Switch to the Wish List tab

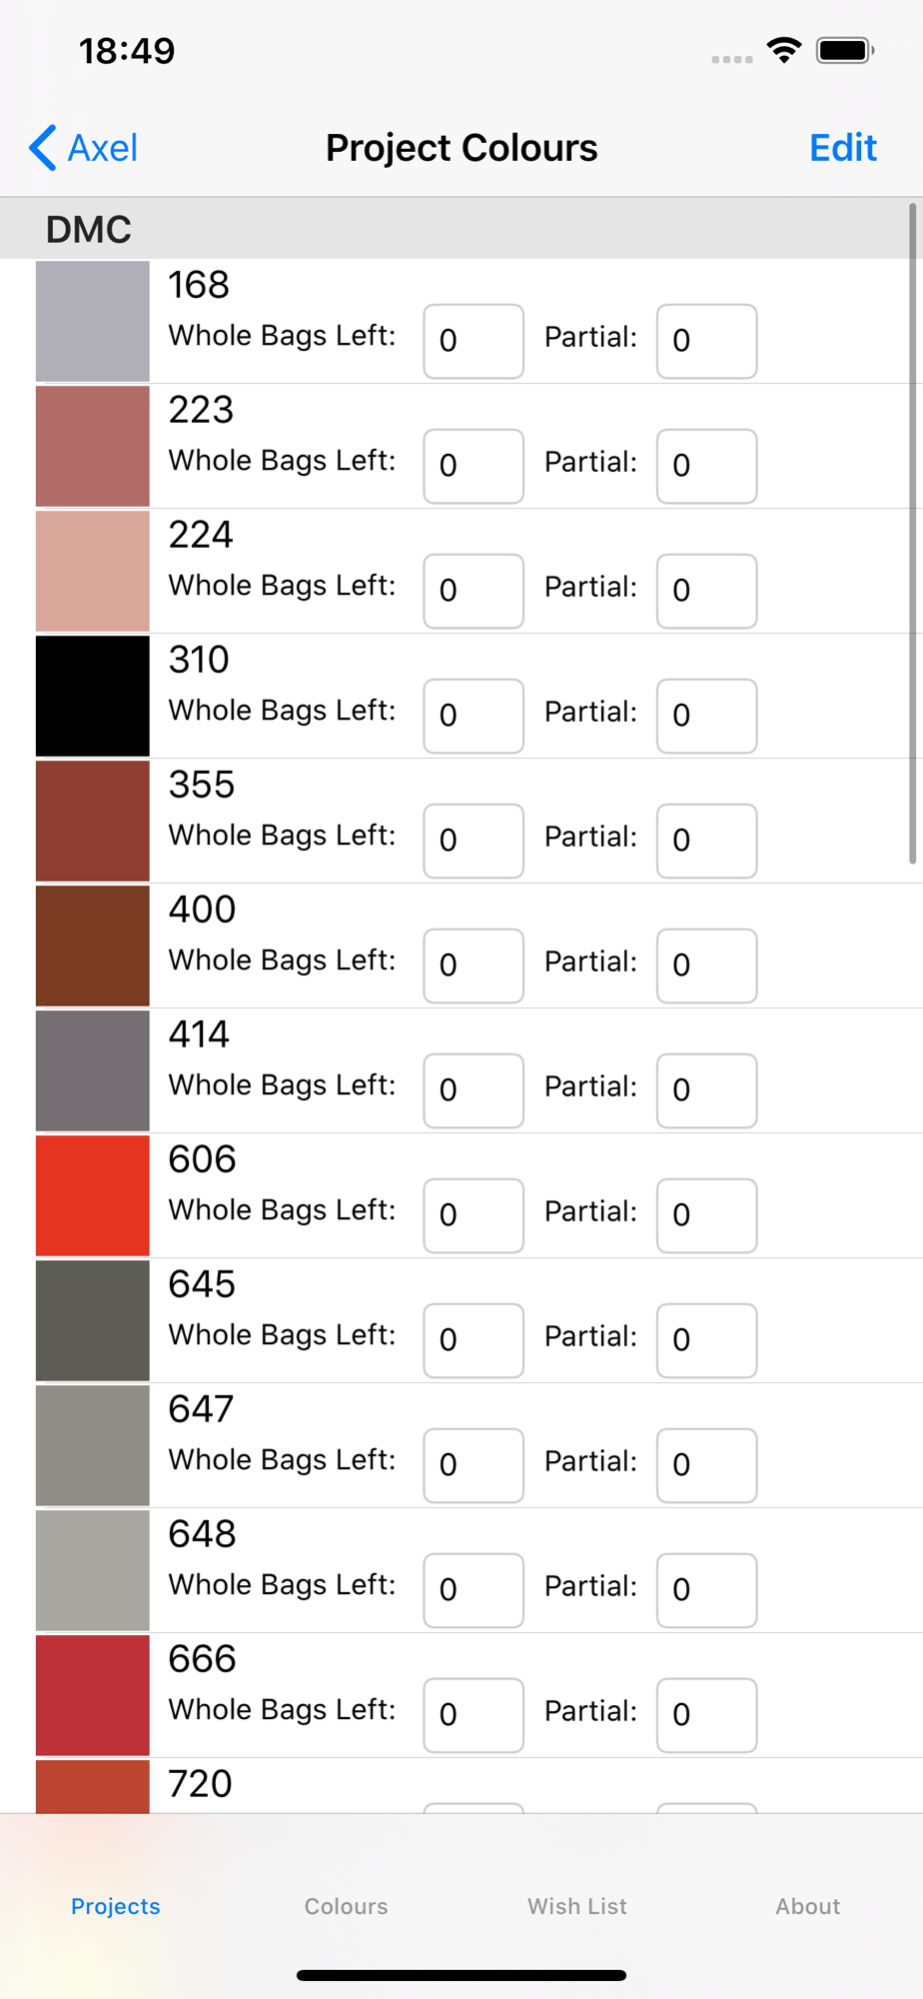click(577, 1906)
